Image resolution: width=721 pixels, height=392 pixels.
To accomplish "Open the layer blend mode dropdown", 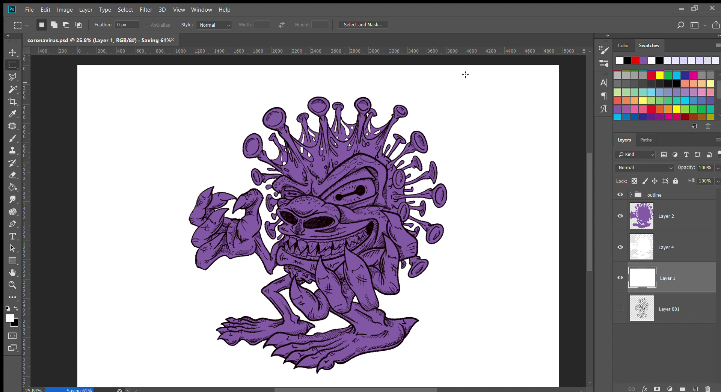I will (x=645, y=168).
